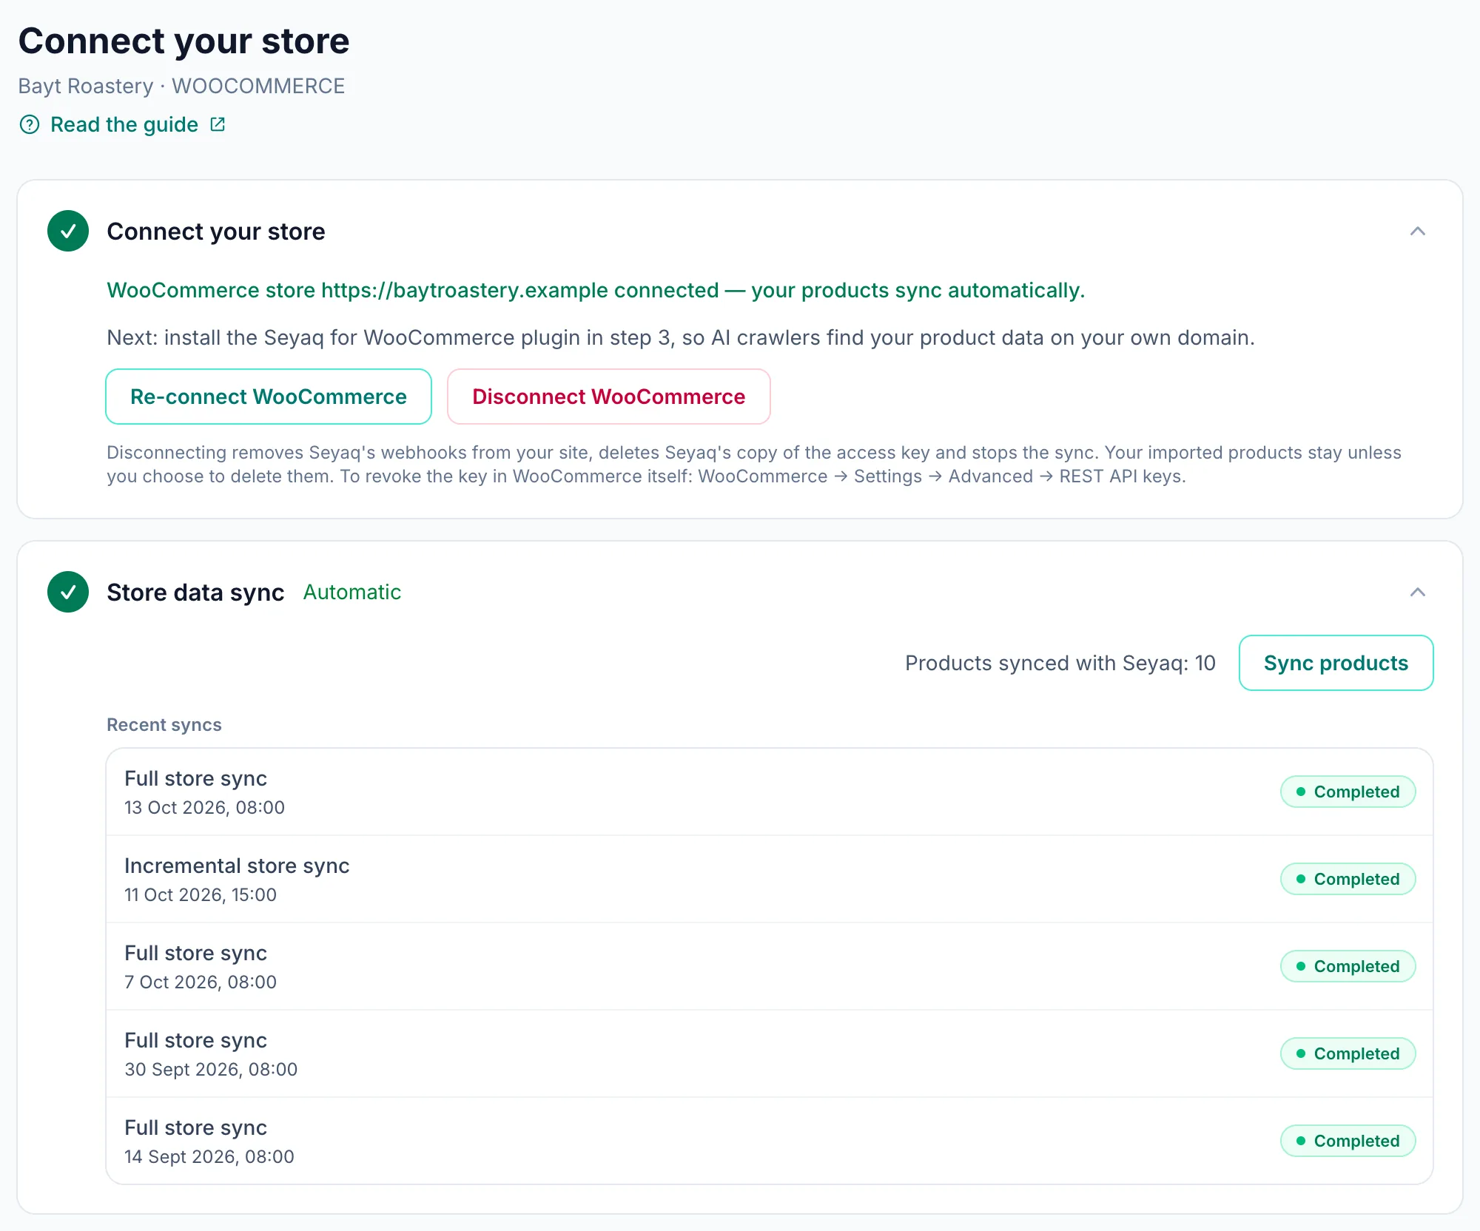Click the Recent syncs heading
Screen dimensions: 1480x1231
(164, 724)
